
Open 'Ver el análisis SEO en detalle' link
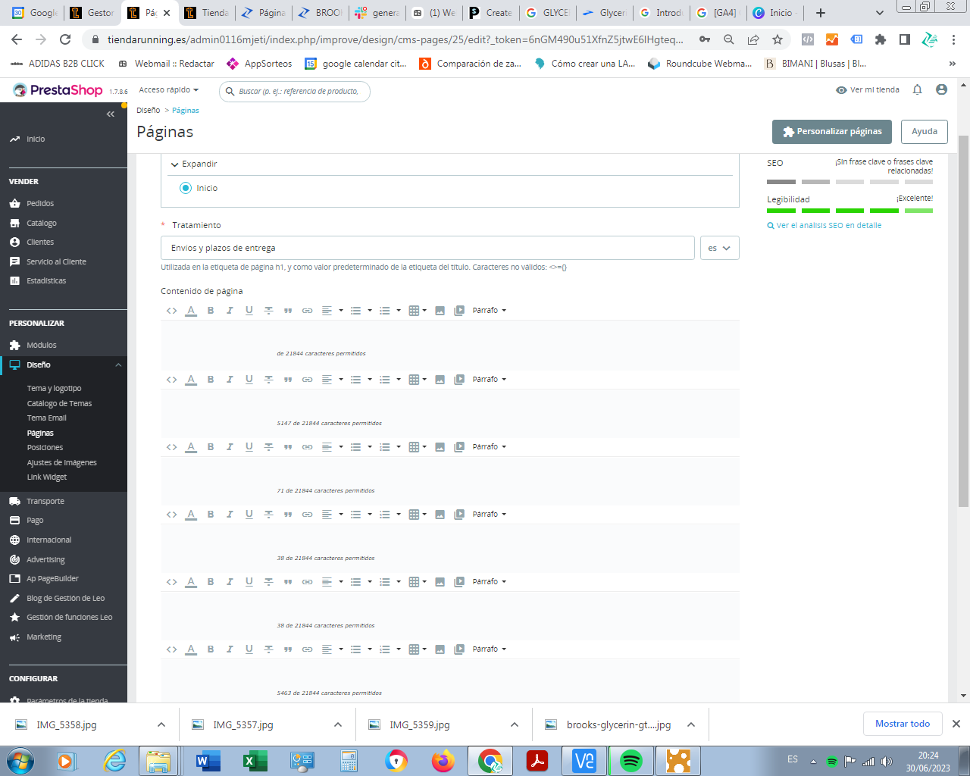(824, 226)
